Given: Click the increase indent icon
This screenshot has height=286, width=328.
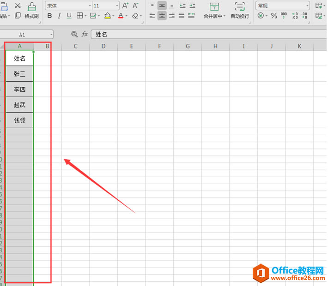Looking at the screenshot, I should (193, 6).
